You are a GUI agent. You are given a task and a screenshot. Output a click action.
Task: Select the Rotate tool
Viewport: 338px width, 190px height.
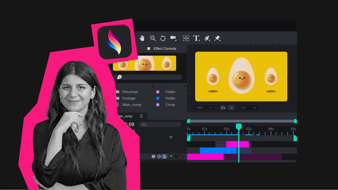click(163, 38)
